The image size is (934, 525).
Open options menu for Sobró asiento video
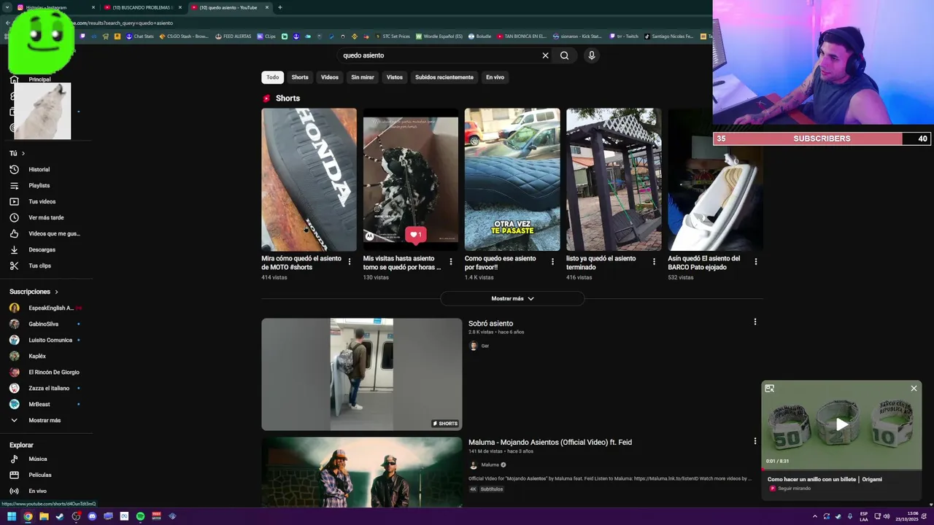point(755,322)
